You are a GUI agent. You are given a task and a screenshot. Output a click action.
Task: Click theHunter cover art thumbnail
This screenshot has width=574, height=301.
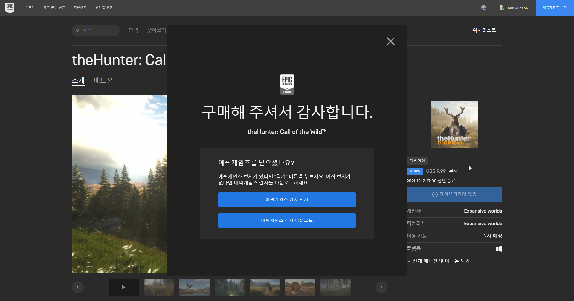[x=454, y=125]
